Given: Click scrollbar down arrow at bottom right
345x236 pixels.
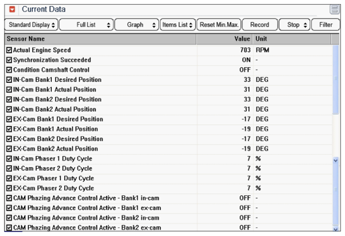Looking at the screenshot, I should click(336, 228).
